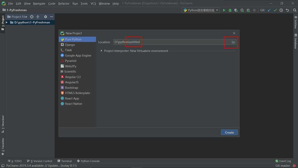Image resolution: width=298 pixels, height=168 pixels.
Task: Show Git history clock icon
Action: [281, 10]
